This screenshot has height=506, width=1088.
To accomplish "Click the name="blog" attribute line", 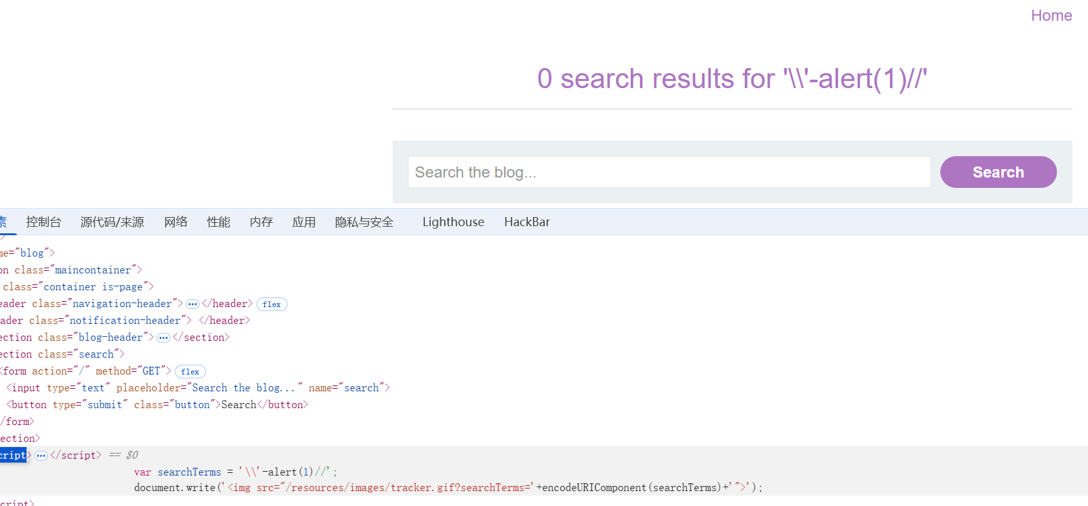I will tap(27, 253).
